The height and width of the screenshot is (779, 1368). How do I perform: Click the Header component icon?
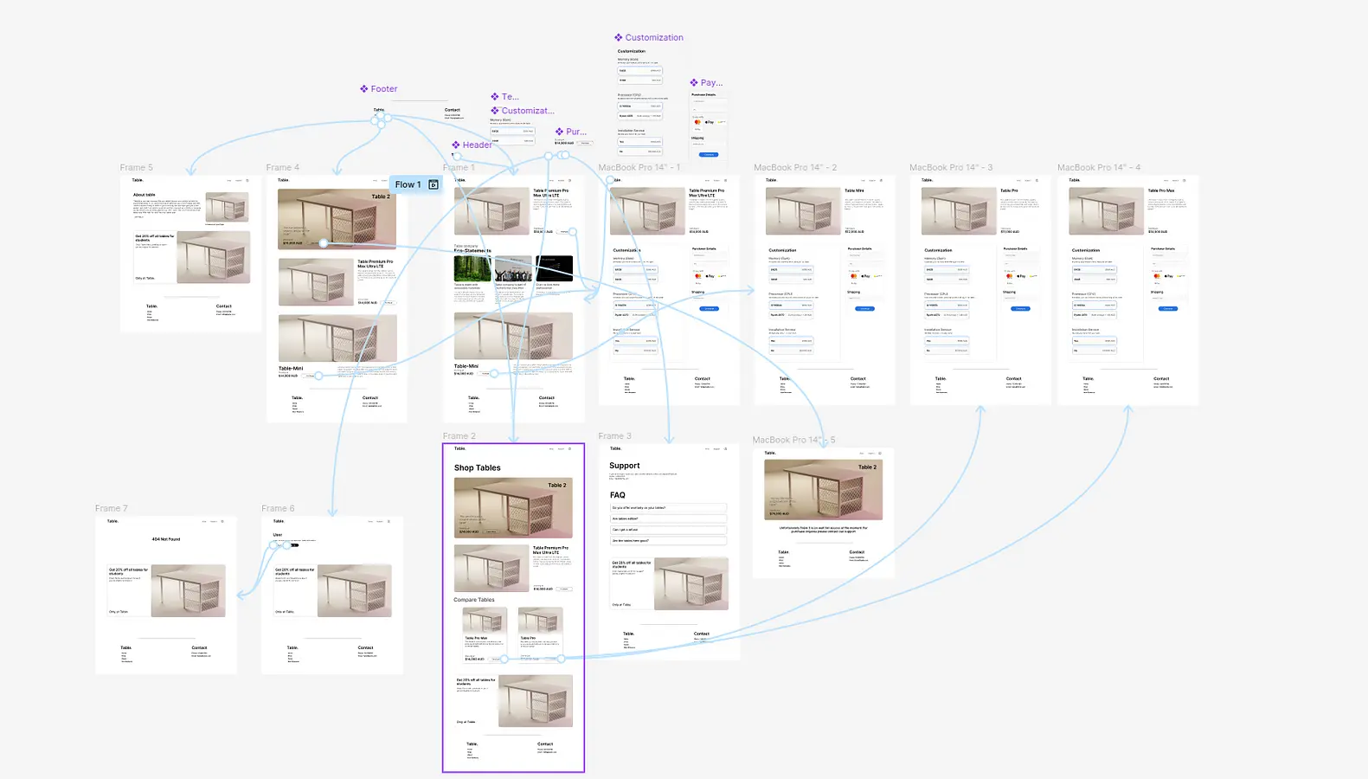click(x=456, y=145)
